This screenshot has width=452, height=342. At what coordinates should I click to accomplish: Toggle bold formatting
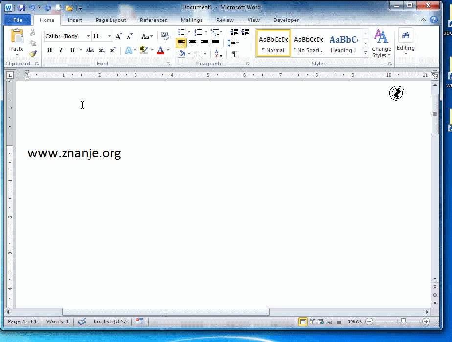[49, 50]
